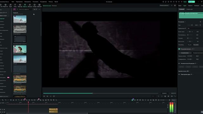The width and height of the screenshot is (203, 114).
Task: Open the Посмотреть menu
Action: click(x=35, y=2)
